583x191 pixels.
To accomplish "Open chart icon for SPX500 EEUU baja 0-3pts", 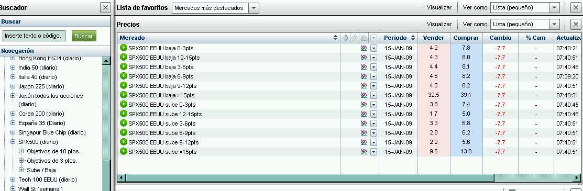I will tap(364, 48).
